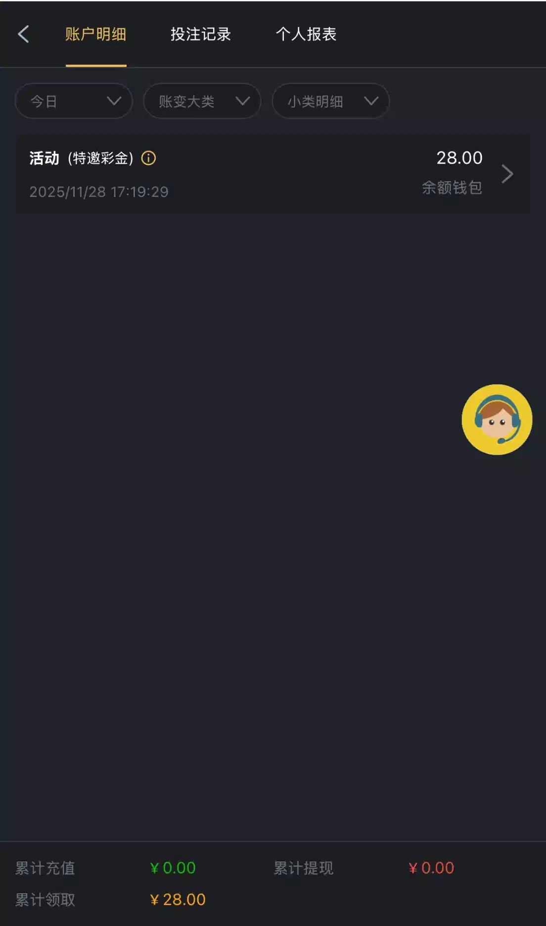The image size is (546, 926).
Task: Click the down arrow in 账变大类 filter
Action: (243, 101)
